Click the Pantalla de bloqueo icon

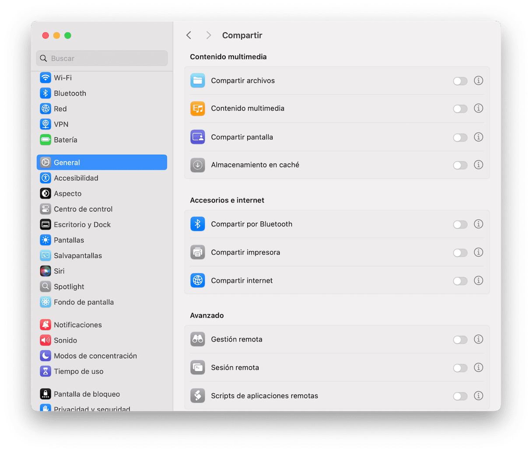(45, 394)
